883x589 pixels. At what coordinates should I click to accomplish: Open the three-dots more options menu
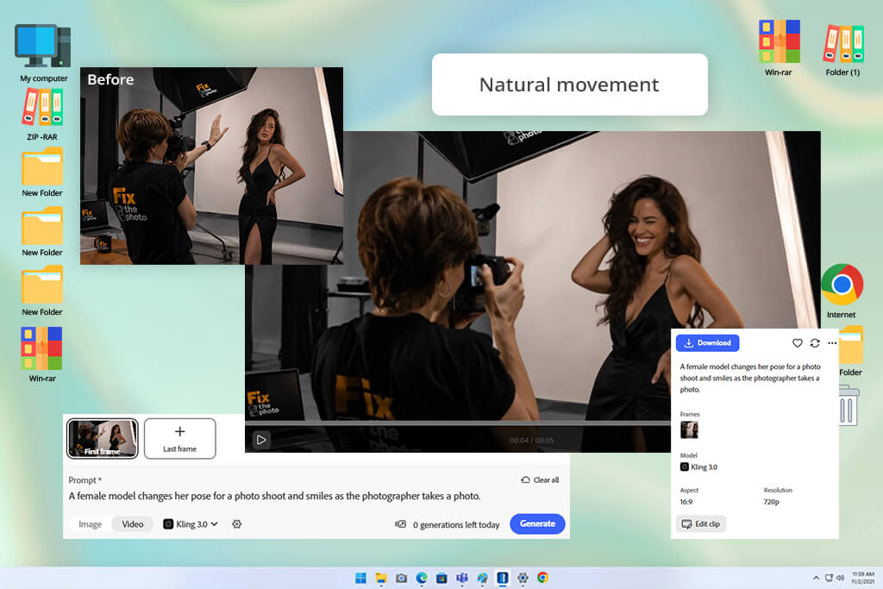(x=832, y=343)
